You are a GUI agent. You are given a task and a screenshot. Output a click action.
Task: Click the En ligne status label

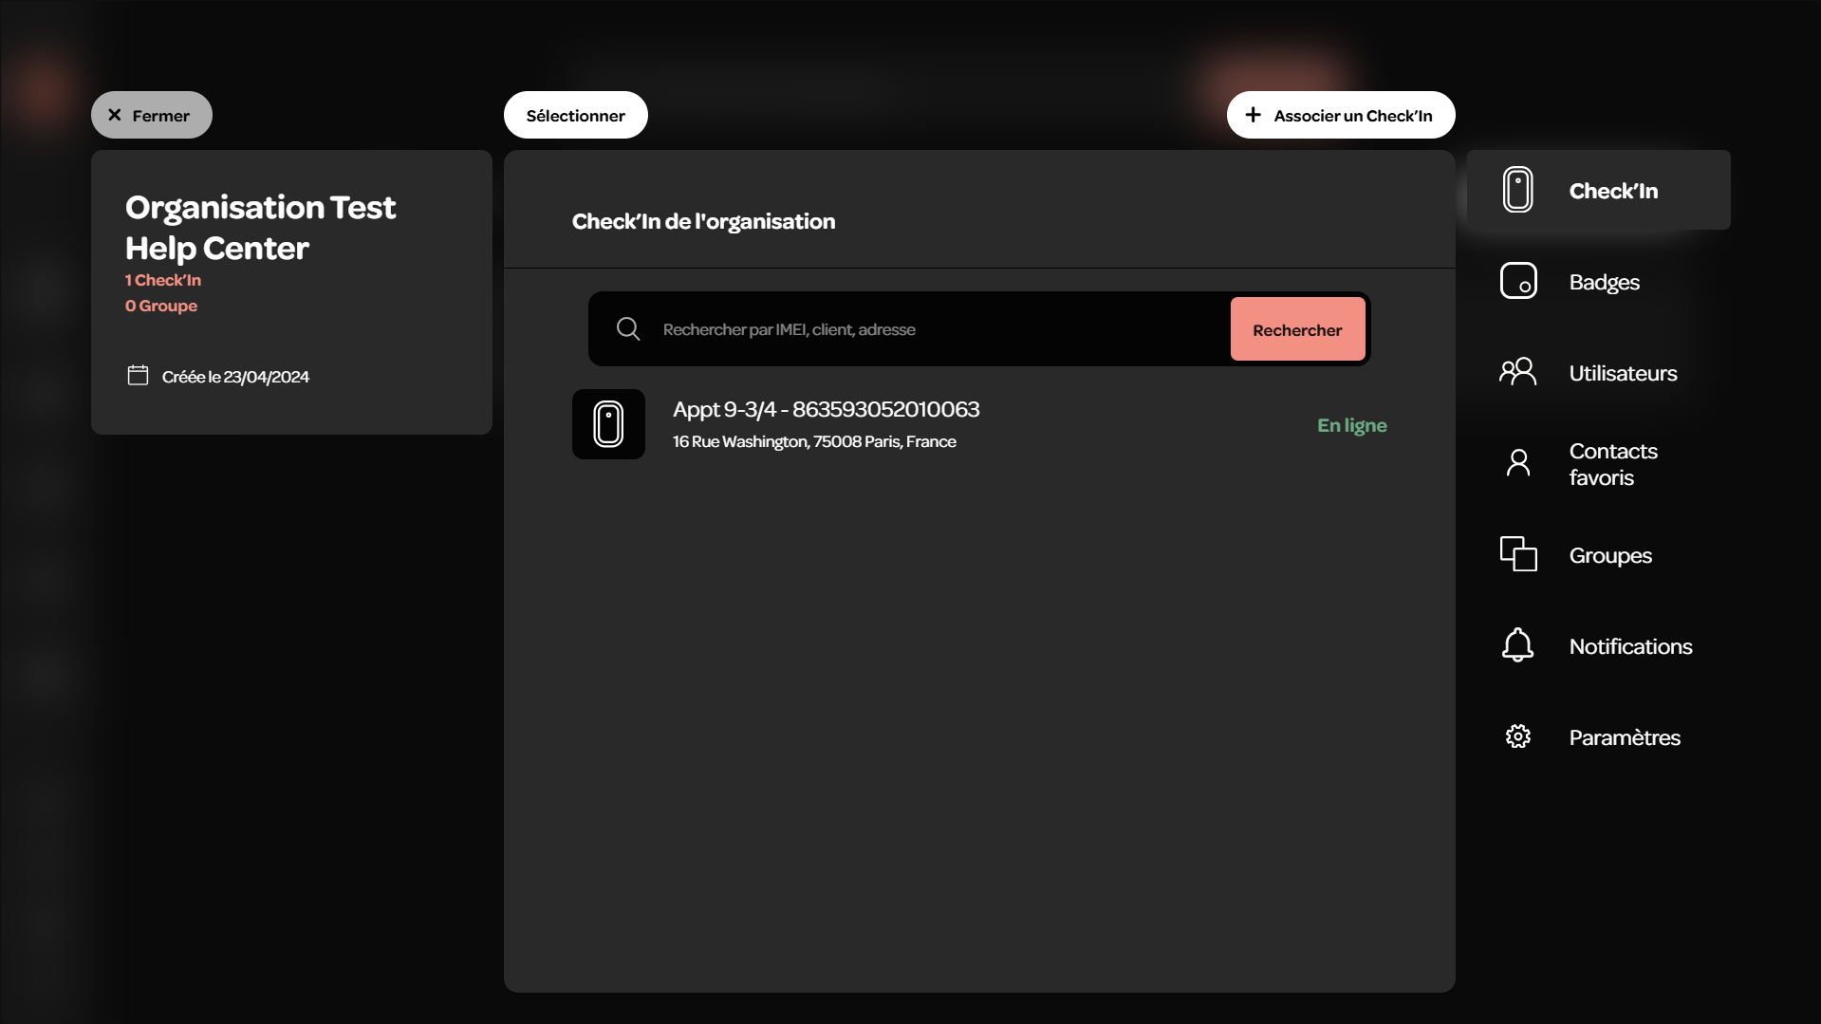[1351, 425]
